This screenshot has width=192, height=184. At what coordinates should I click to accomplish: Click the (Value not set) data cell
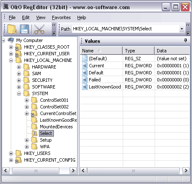[x=172, y=59]
